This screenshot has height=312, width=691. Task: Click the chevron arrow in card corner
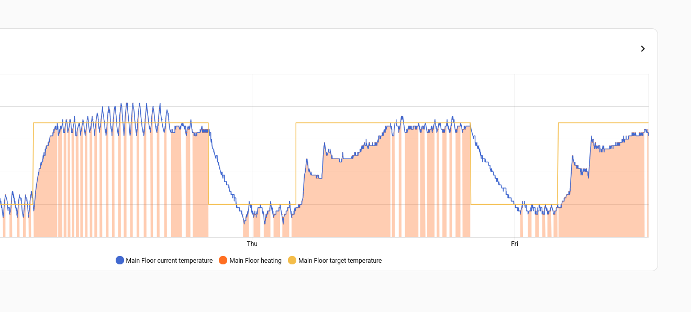[643, 49]
